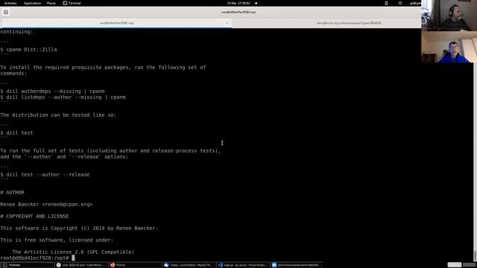
Task: Click the Terminal taskbar entry
Action: tap(27, 265)
